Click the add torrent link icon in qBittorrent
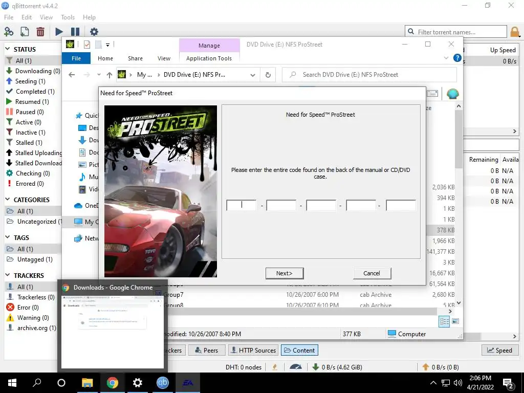This screenshot has width=524, height=393. coord(9,32)
